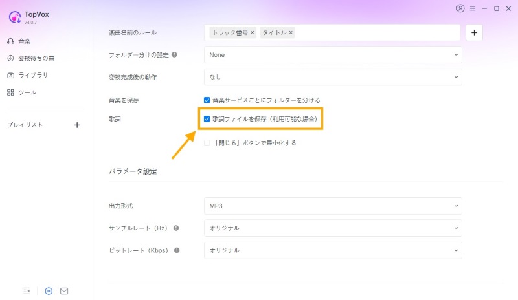
Task: Open ツール in sidebar
Action: 27,92
